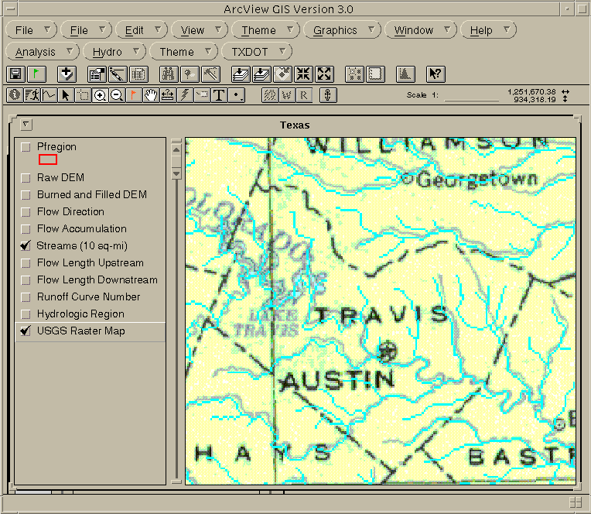This screenshot has height=514, width=591.
Task: Click the red Pfregion legend symbol
Action: 47,159
